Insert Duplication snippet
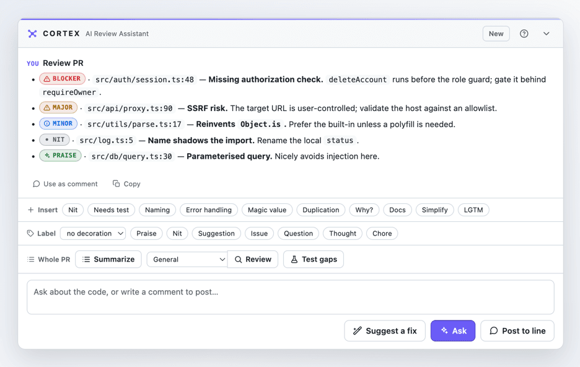The width and height of the screenshot is (580, 367). pyautogui.click(x=321, y=210)
